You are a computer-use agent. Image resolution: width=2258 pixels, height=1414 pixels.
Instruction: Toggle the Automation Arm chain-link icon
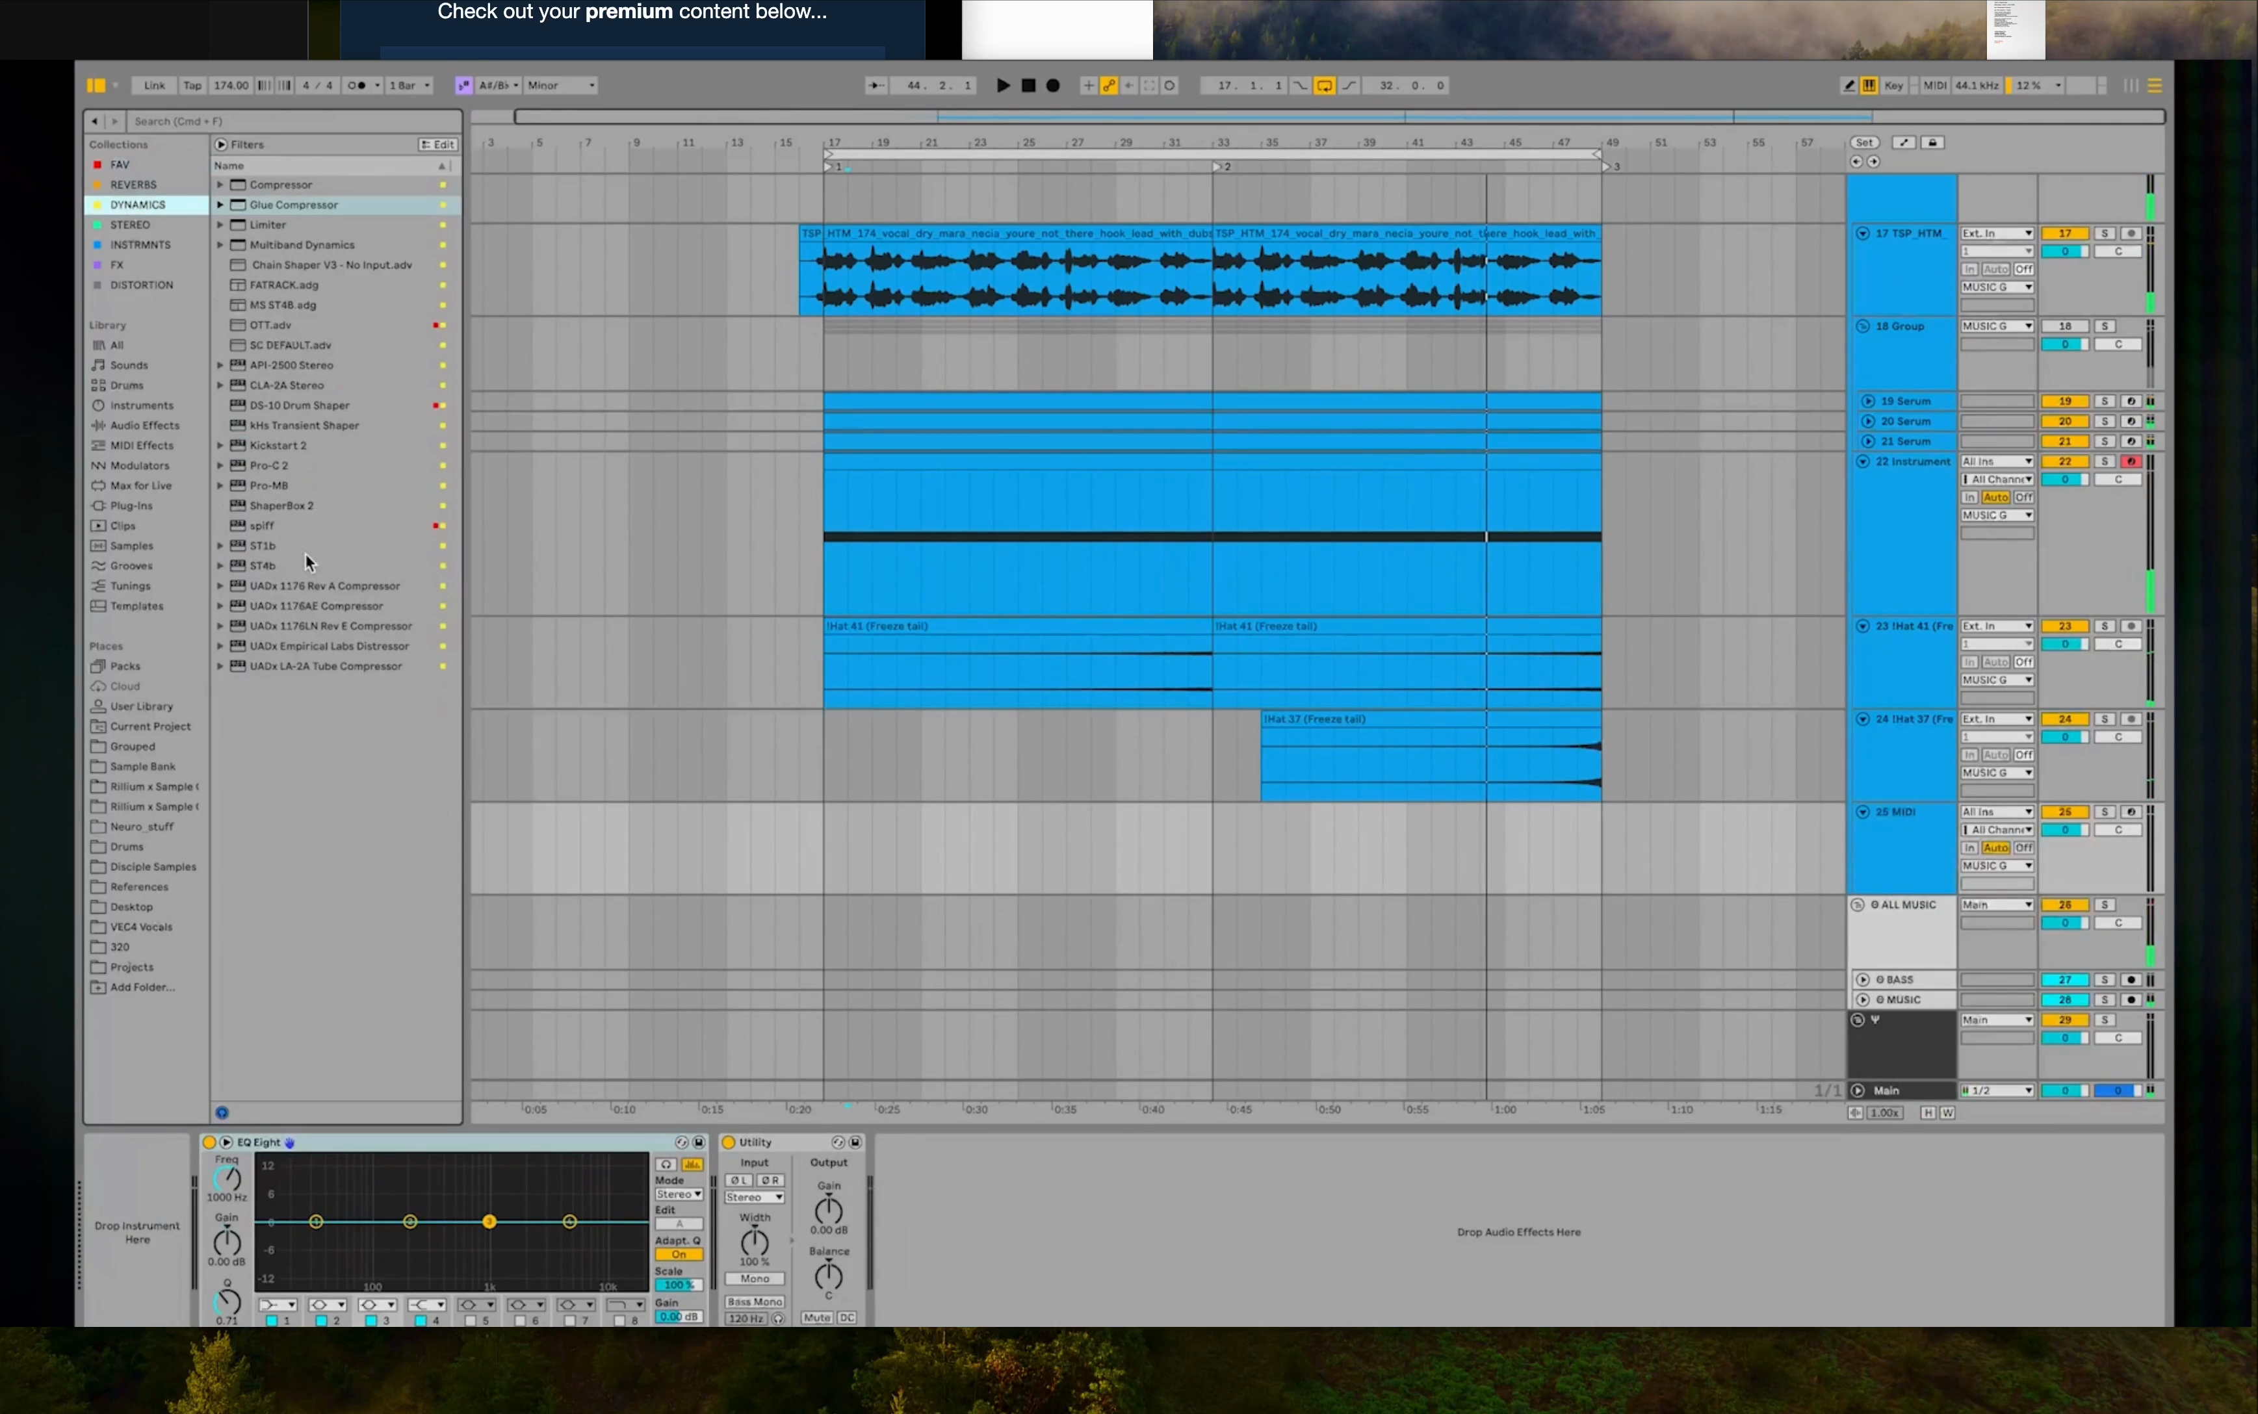click(x=1108, y=85)
